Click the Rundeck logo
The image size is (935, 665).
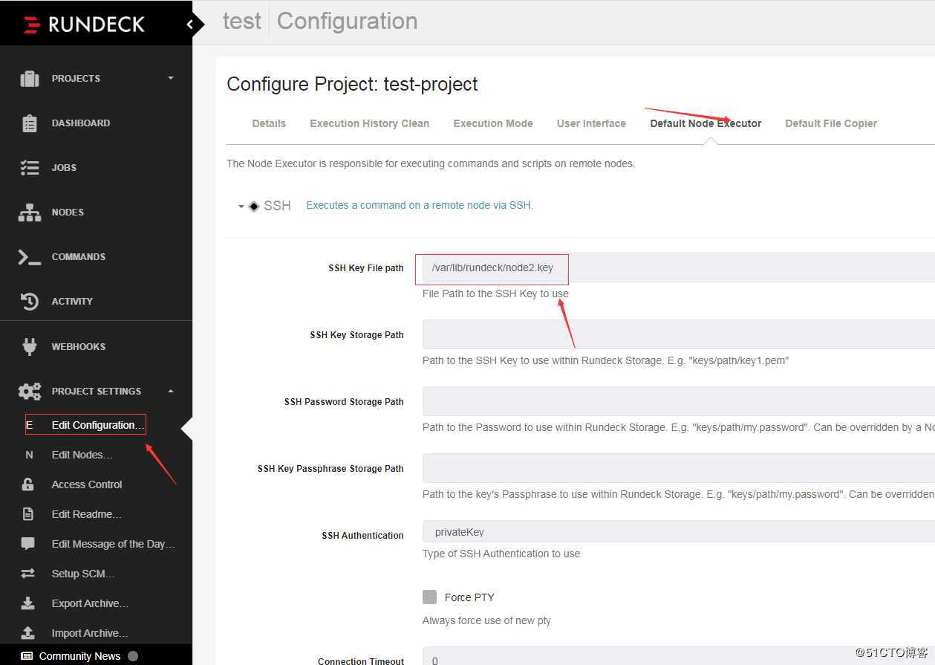tap(84, 25)
